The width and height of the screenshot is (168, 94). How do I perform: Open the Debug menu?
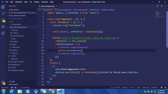pos(36,2)
